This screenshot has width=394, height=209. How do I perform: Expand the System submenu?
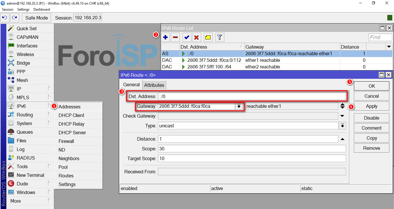tap(30, 123)
